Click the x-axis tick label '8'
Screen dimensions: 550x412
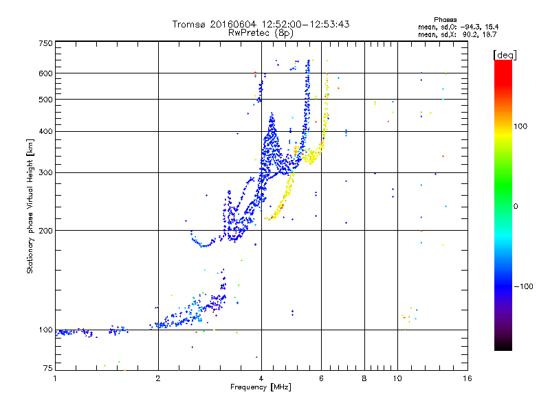364,378
